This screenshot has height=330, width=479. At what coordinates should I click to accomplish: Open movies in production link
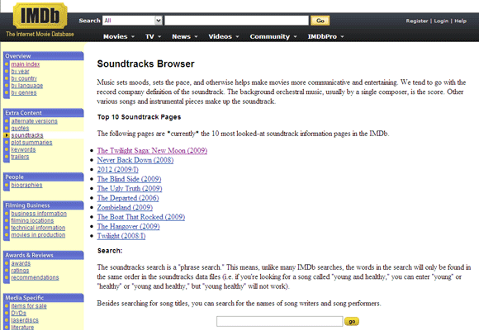[x=38, y=235]
